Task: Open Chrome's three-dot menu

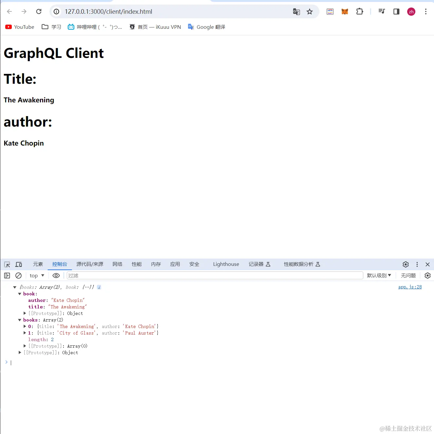Action: pos(426,12)
